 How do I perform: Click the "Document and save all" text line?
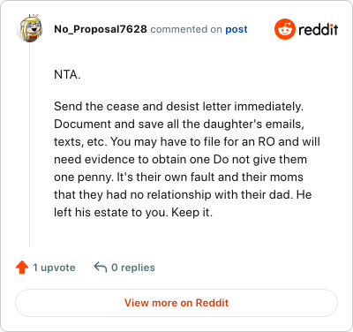[x=179, y=124]
